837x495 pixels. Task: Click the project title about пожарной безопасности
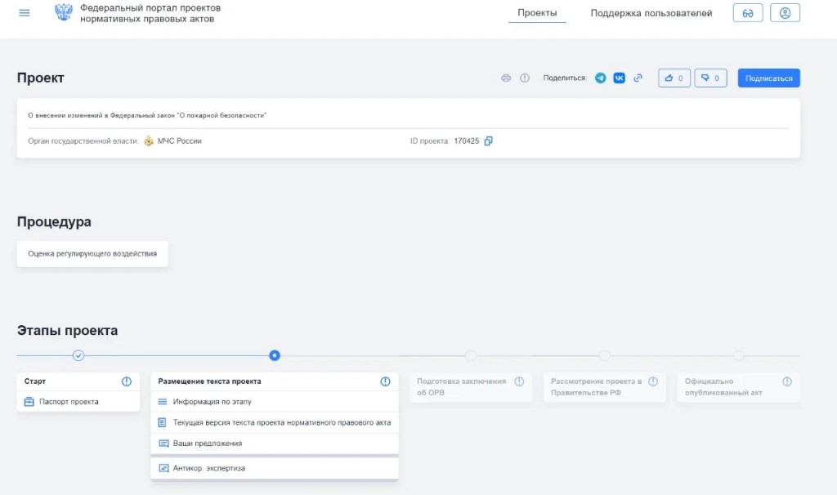147,115
